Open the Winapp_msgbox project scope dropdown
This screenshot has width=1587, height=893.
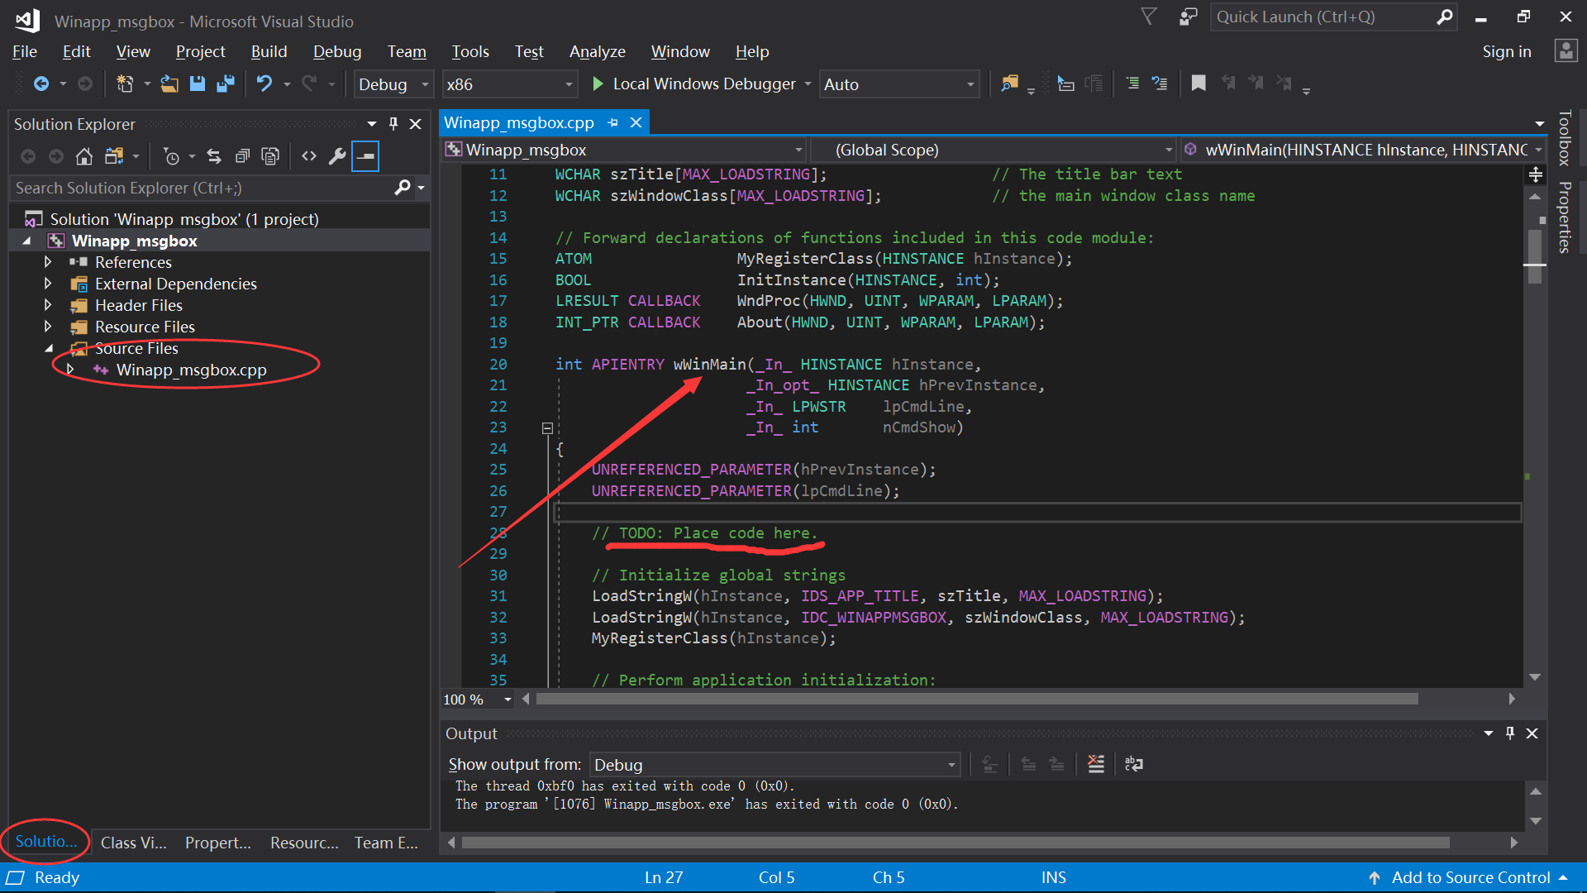coord(624,150)
